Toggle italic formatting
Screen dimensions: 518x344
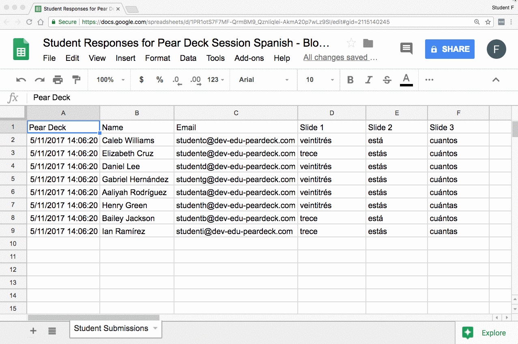pyautogui.click(x=369, y=80)
